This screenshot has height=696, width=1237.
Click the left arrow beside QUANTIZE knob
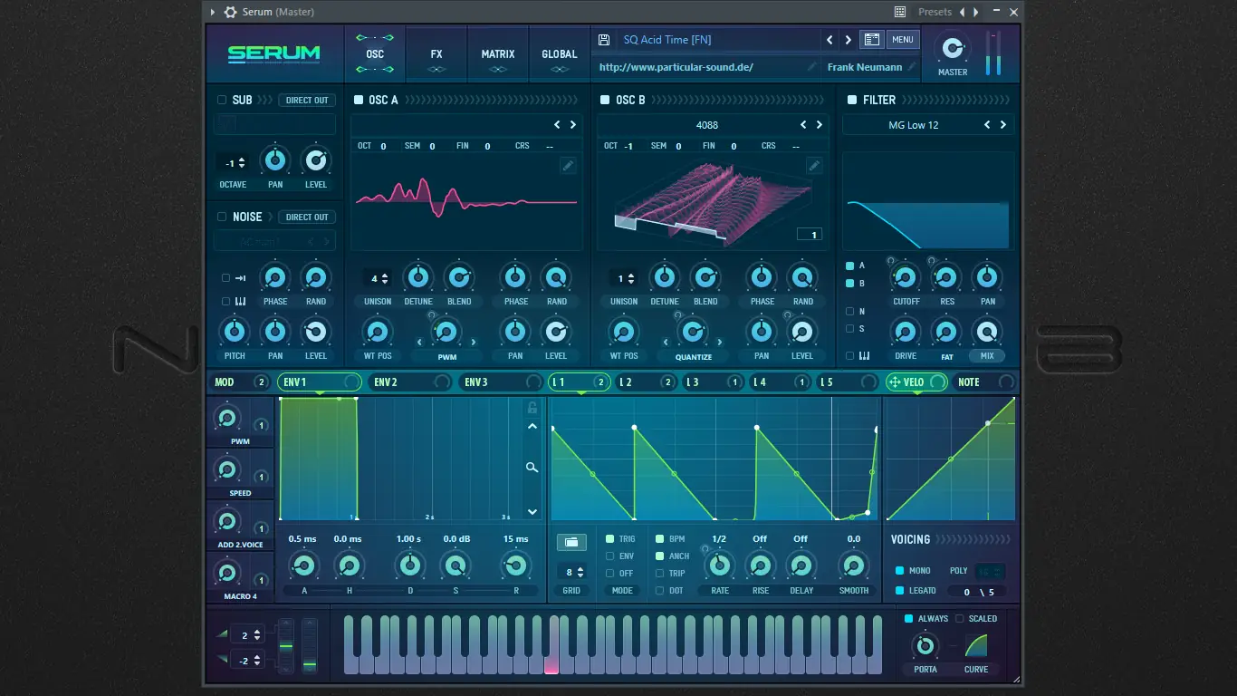[x=666, y=343]
